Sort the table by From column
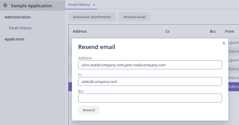 click(x=229, y=31)
